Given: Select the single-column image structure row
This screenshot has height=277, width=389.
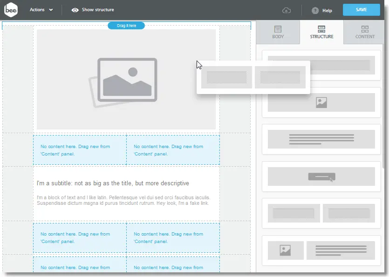Looking at the screenshot, I should coord(321,102).
